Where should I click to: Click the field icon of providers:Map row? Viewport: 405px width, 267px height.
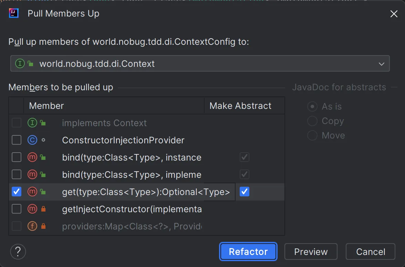[32, 226]
